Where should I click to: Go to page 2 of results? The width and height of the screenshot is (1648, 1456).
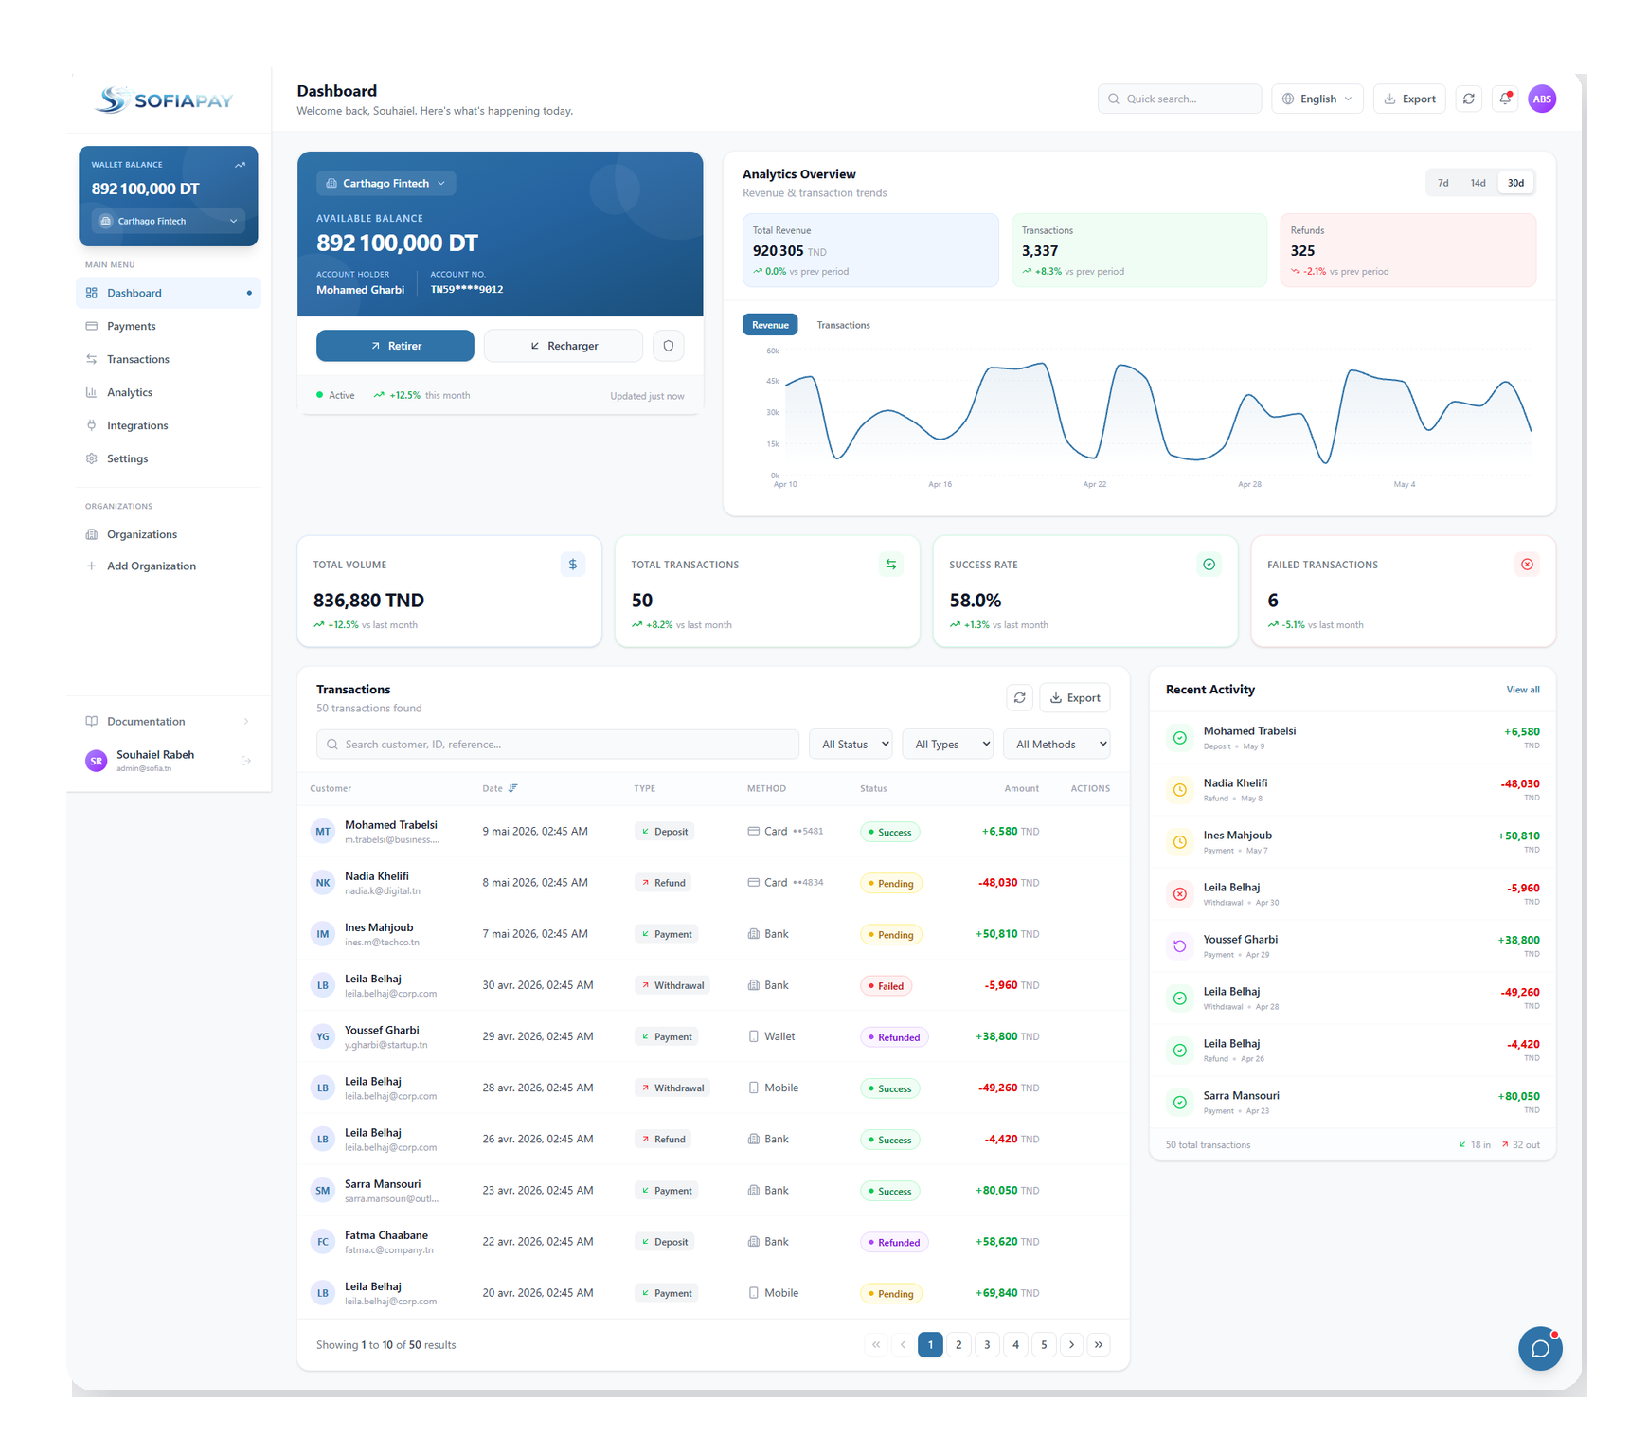coord(958,1345)
